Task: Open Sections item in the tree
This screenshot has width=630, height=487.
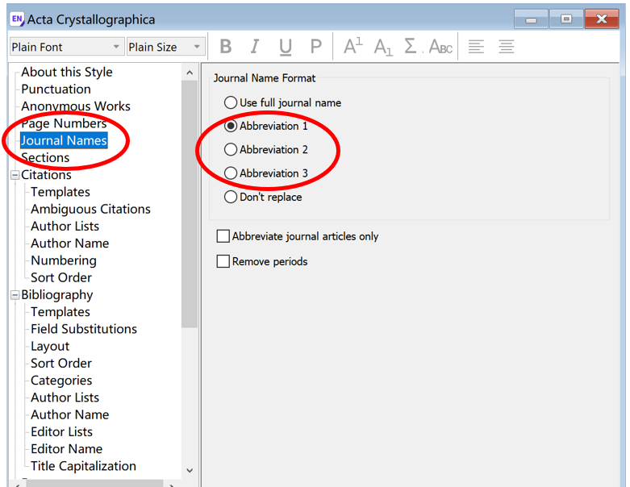Action: (x=45, y=158)
